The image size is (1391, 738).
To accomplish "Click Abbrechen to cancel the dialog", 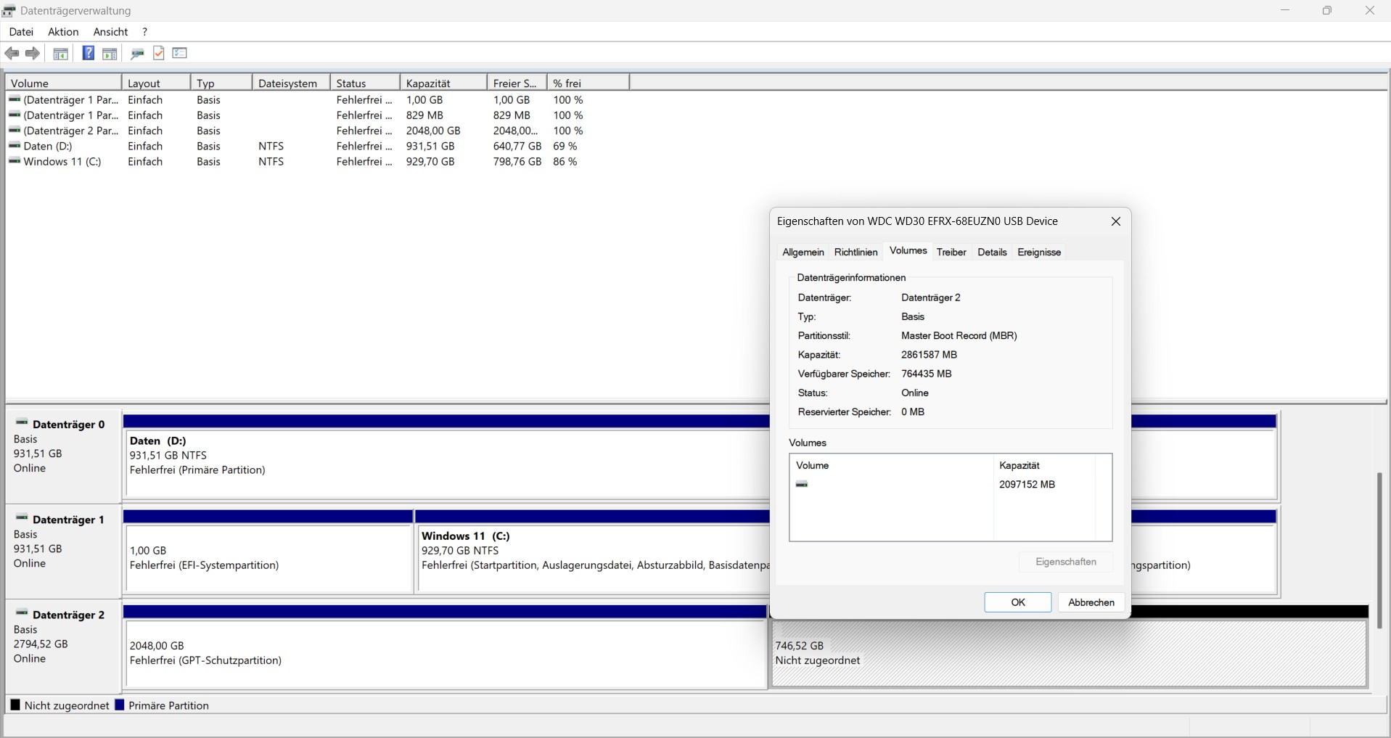I will coord(1091,602).
